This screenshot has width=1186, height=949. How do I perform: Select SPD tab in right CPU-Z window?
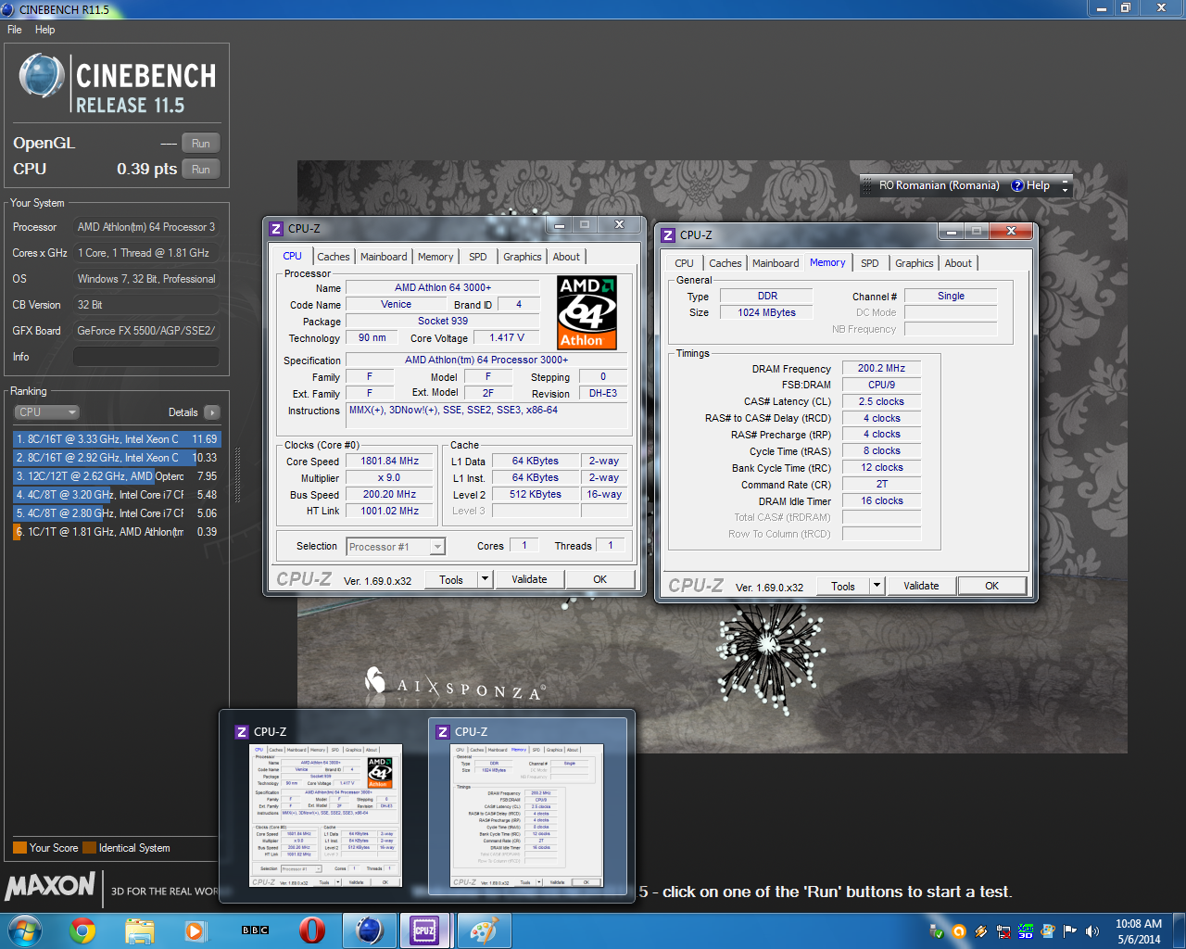coord(869,263)
